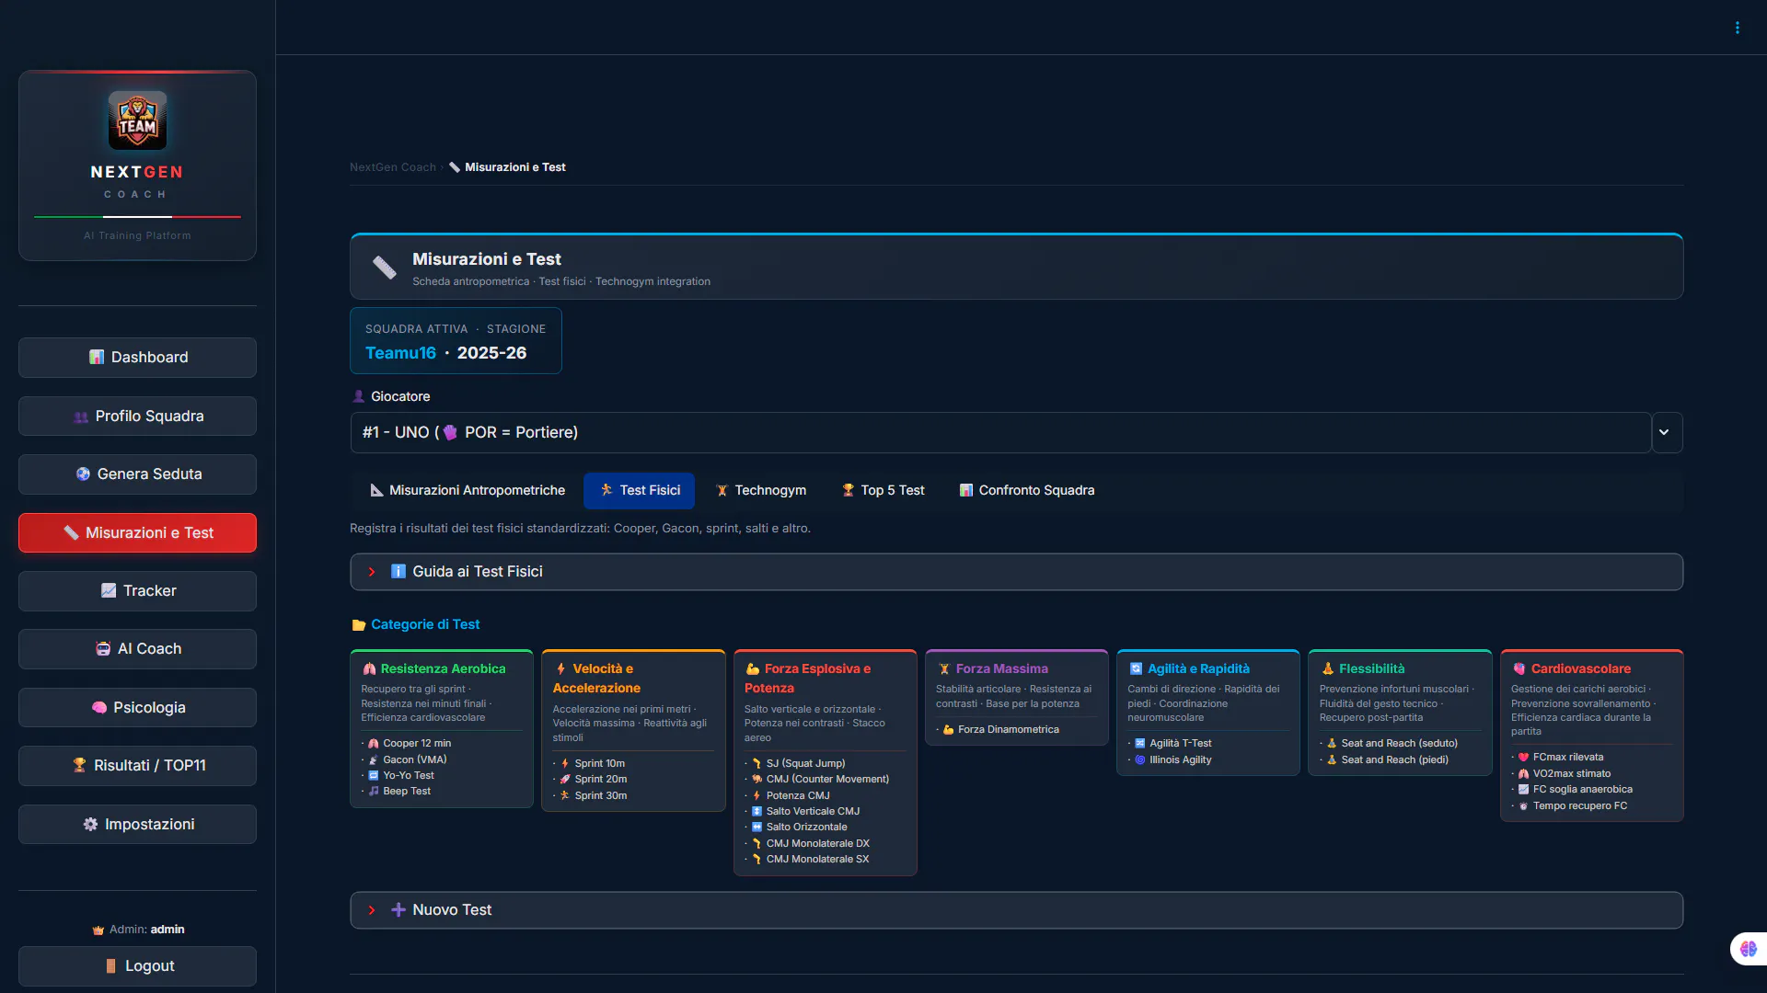Select Misurazioni e Test in sidebar
The height and width of the screenshot is (993, 1767).
click(137, 533)
